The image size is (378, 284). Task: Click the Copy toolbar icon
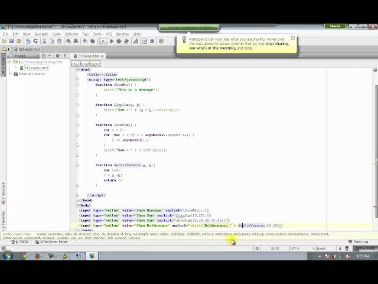click(x=52, y=41)
